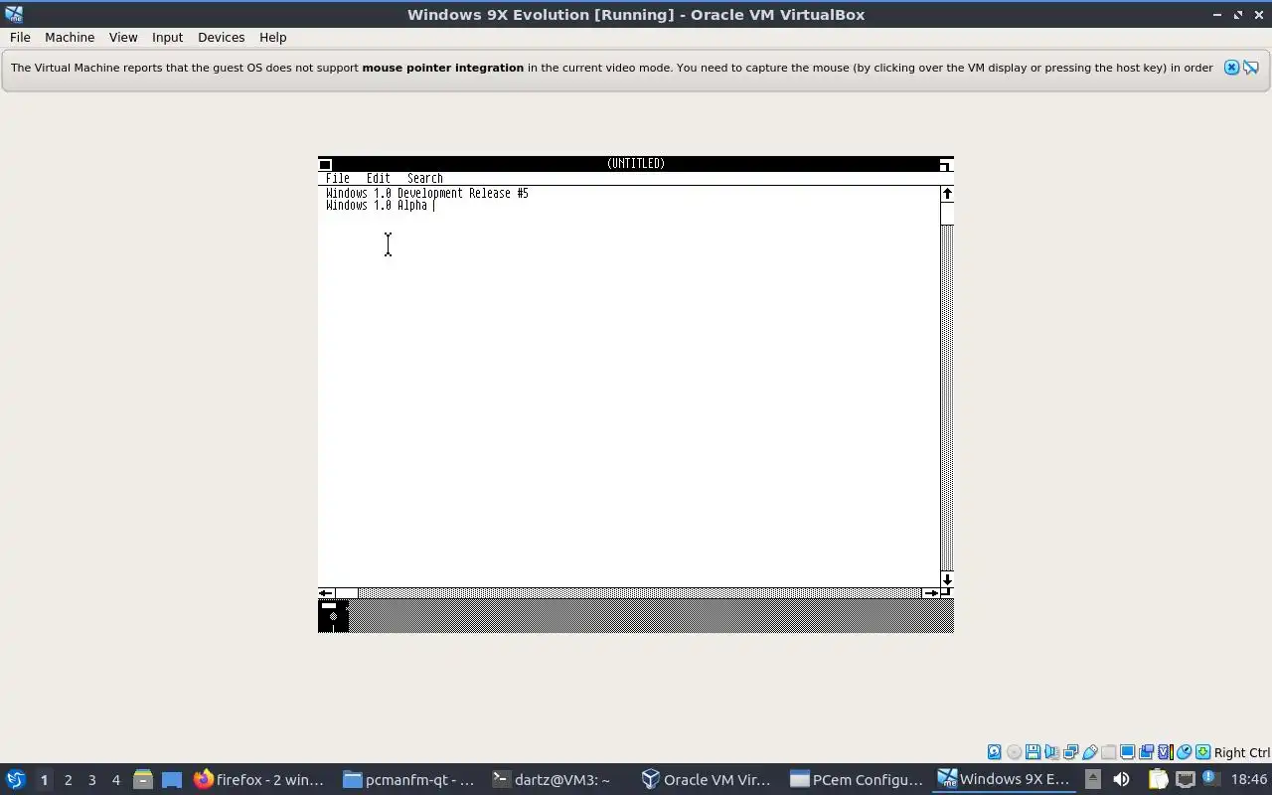Click the shared folders indicator

click(1108, 752)
